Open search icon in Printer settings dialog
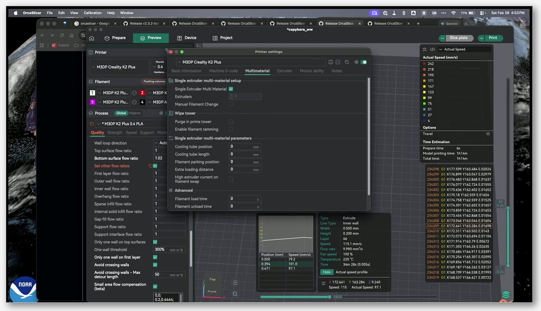This screenshot has height=311, width=541. [347, 62]
